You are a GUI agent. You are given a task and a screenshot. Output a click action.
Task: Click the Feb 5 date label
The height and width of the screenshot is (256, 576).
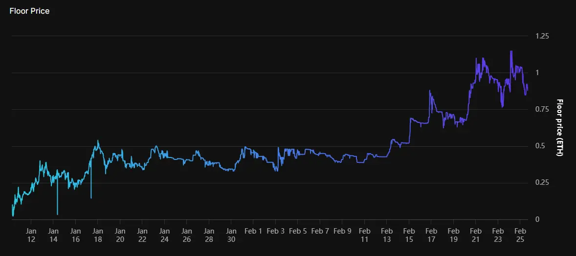pyautogui.click(x=298, y=231)
